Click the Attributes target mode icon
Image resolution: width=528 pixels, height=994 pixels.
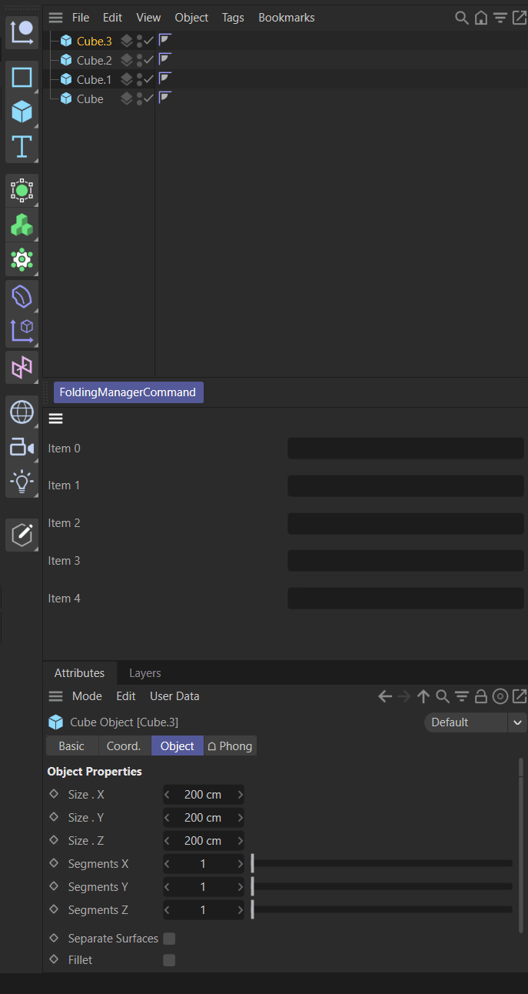pyautogui.click(x=500, y=696)
